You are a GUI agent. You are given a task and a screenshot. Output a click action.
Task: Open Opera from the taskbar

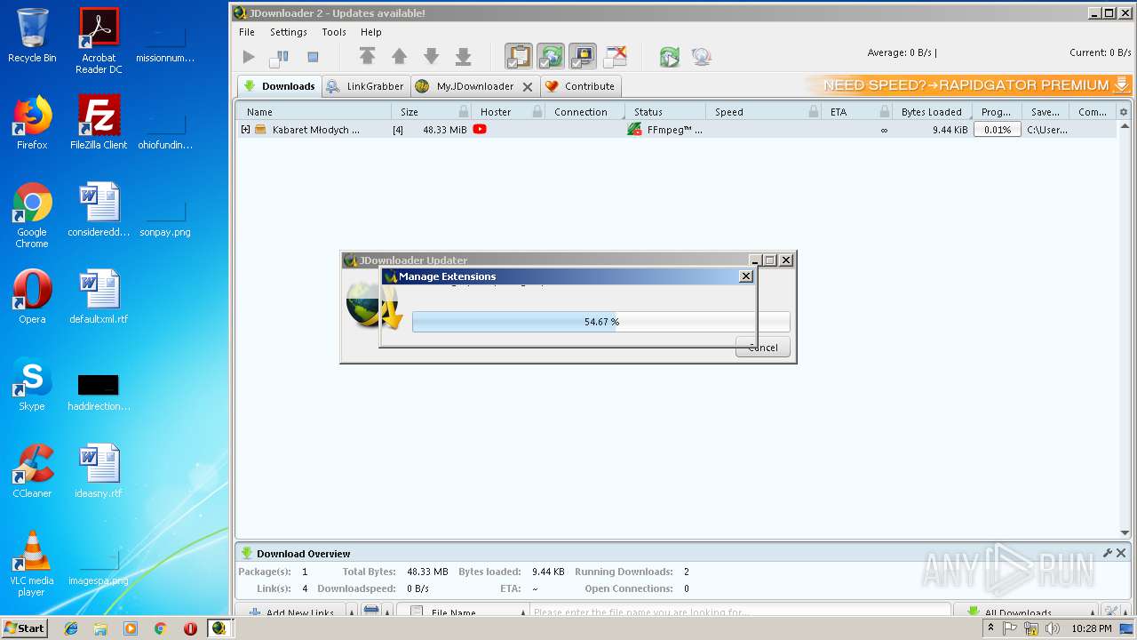190,628
